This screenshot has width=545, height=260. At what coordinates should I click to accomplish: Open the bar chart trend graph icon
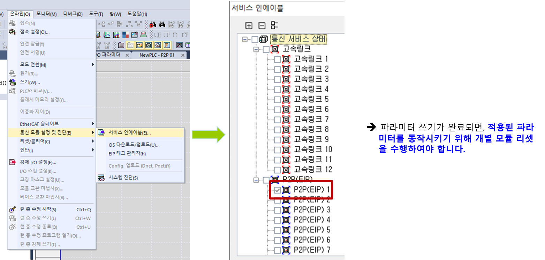click(x=116, y=34)
